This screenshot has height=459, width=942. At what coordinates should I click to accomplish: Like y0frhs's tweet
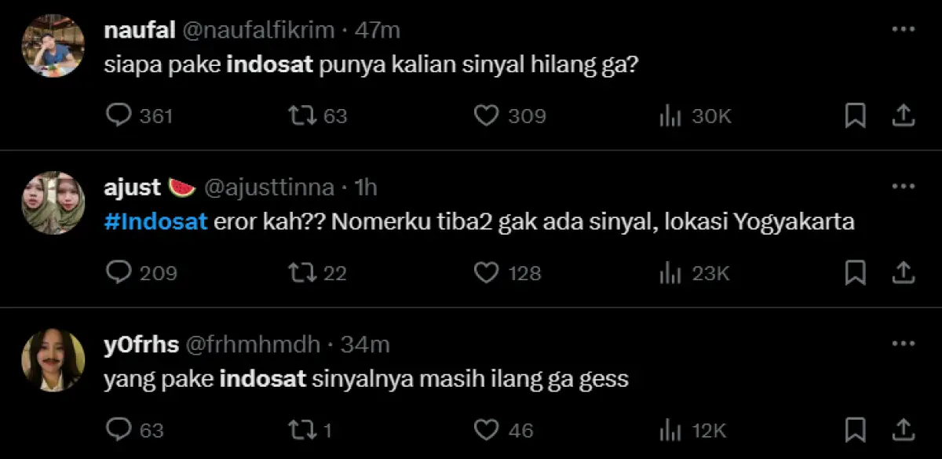(x=487, y=430)
